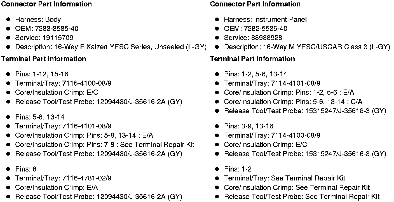394x202 pixels.
Task: Select Terminal/Tray 7116-4101-08/9 entry
Action: 63,126
